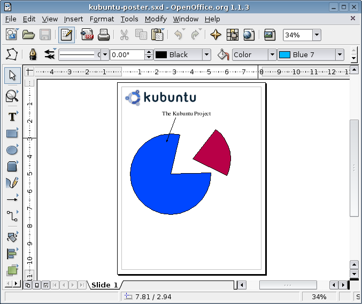The width and height of the screenshot is (362, 304).
Task: Open the zoom percentage dropdown arrow
Action: 317,35
